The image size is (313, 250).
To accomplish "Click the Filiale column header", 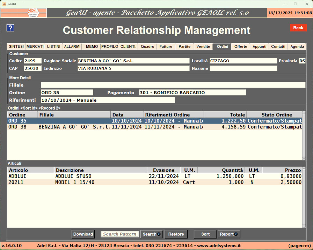I will (74, 115).
